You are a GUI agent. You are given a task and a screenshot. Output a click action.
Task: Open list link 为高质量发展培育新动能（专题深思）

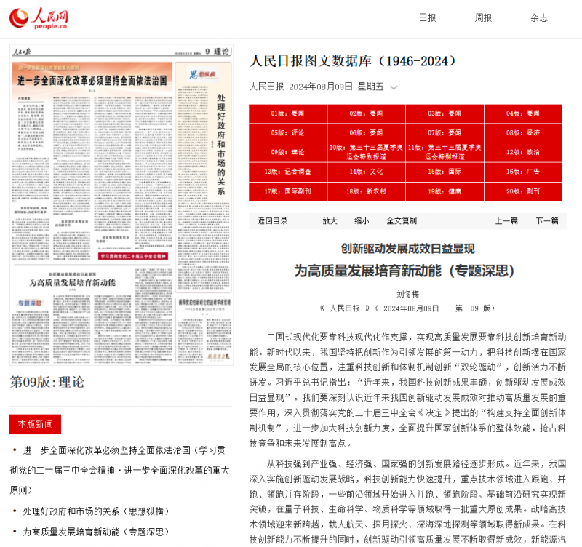tap(96, 532)
